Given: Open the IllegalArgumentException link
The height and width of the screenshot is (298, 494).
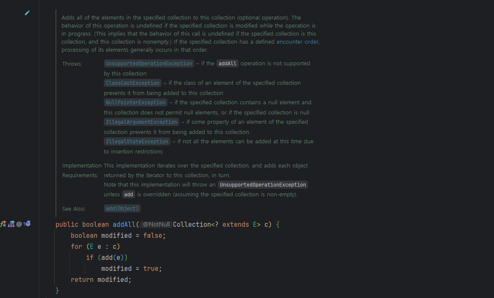Looking at the screenshot, I should 142,122.
